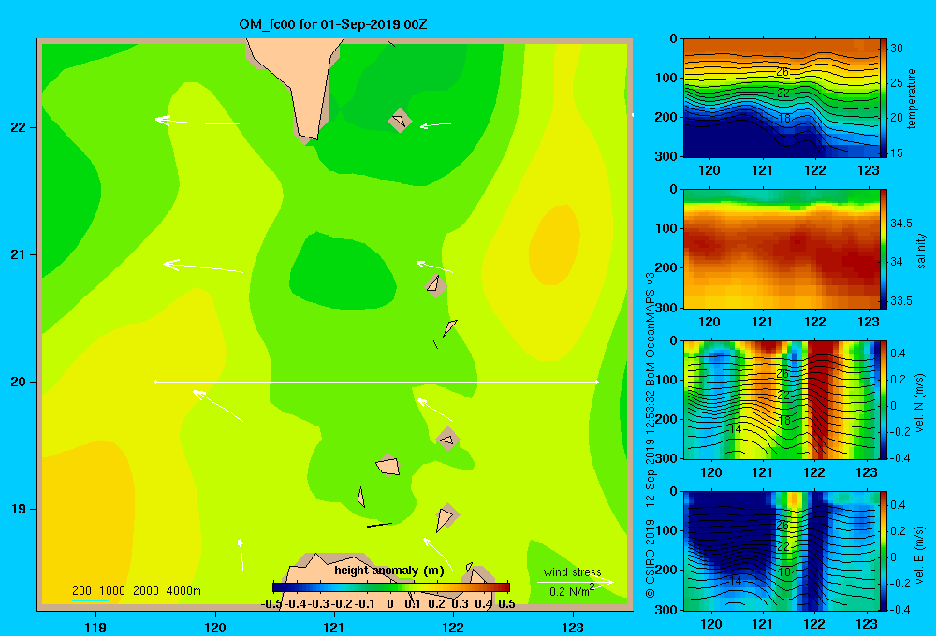Viewport: 936px width, 636px height.
Task: Click the vel. E color bar
Action: click(x=883, y=551)
